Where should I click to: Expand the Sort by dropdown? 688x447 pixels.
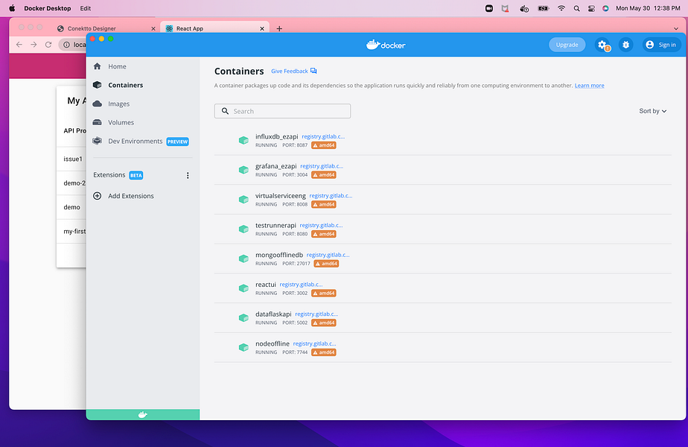tap(652, 111)
